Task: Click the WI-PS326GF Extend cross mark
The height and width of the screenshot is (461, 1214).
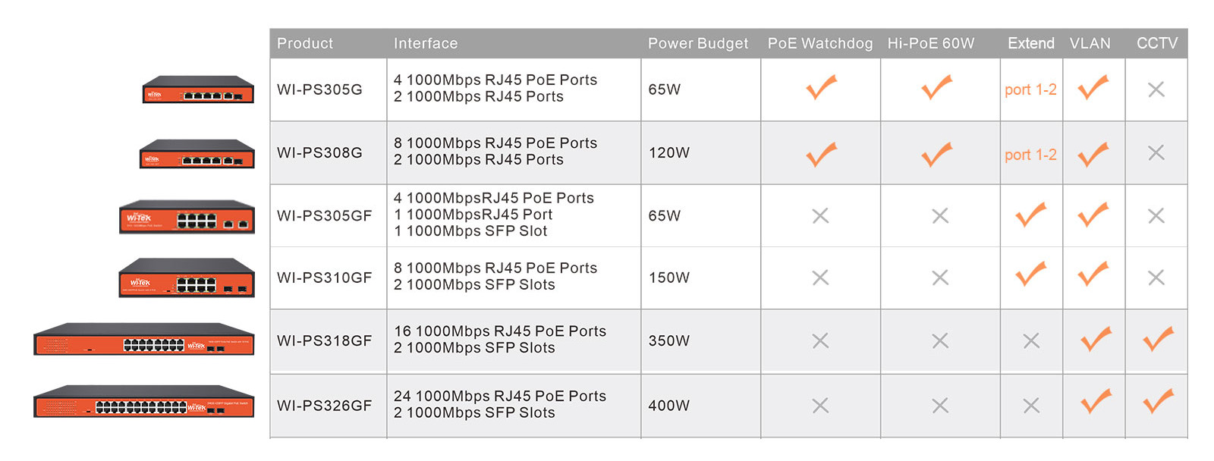Action: click(1031, 406)
